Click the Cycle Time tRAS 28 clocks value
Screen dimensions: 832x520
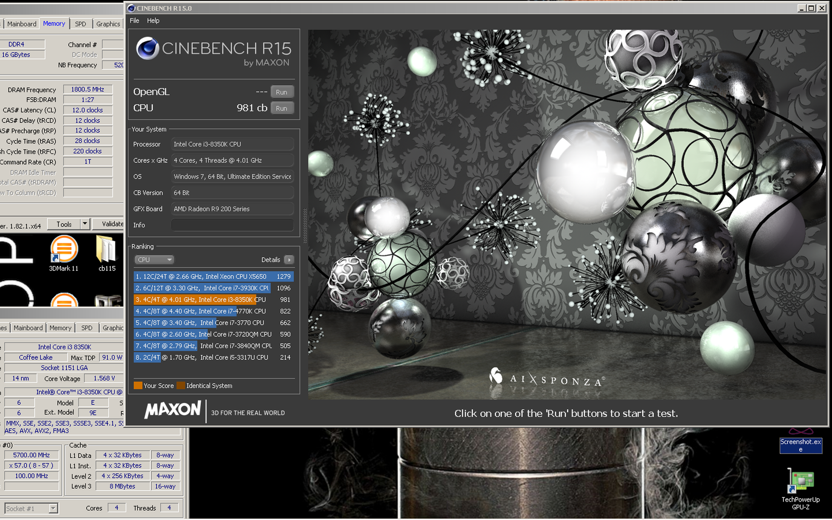(88, 141)
